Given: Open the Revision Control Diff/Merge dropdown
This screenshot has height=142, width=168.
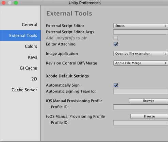Looking at the screenshot, I should click(140, 63).
